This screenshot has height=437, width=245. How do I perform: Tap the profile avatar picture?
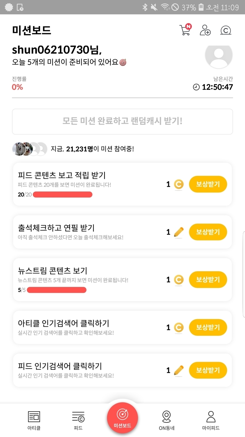[218, 56]
